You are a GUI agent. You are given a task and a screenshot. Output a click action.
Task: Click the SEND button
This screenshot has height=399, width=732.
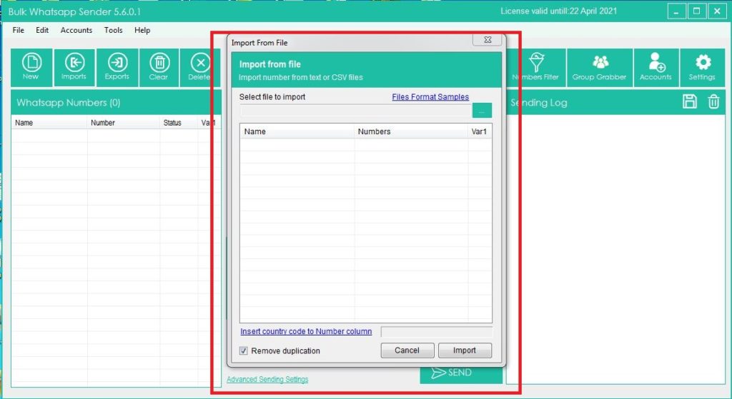coord(461,373)
